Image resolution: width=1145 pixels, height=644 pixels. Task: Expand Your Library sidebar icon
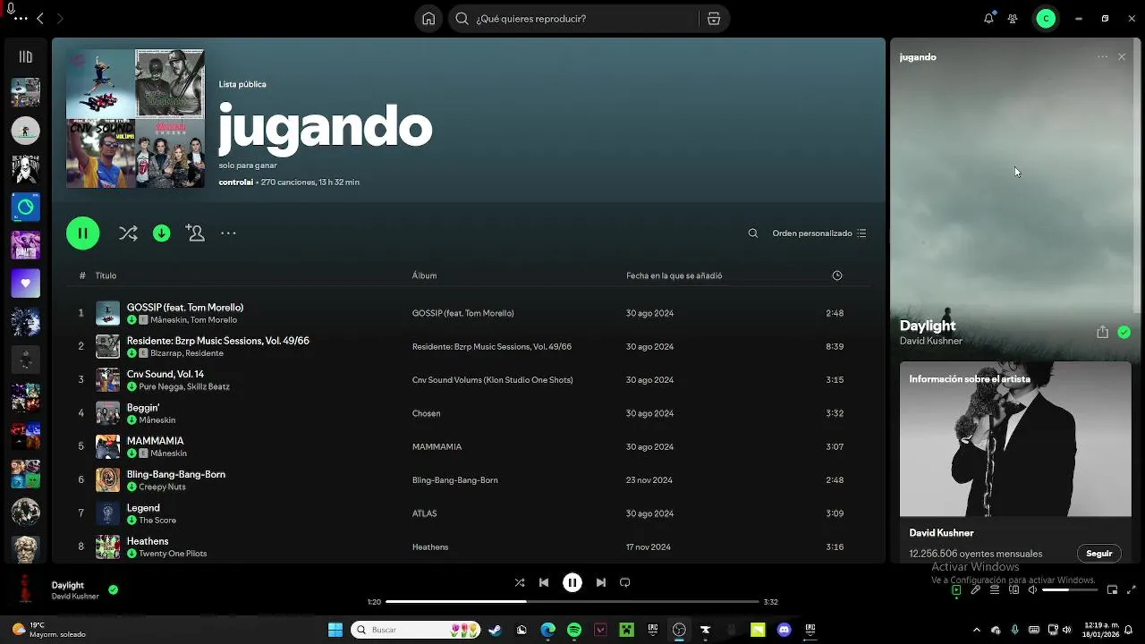[x=25, y=56]
